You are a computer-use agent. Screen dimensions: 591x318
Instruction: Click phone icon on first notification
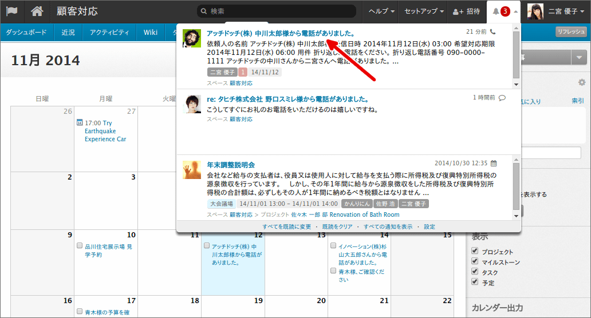point(493,32)
